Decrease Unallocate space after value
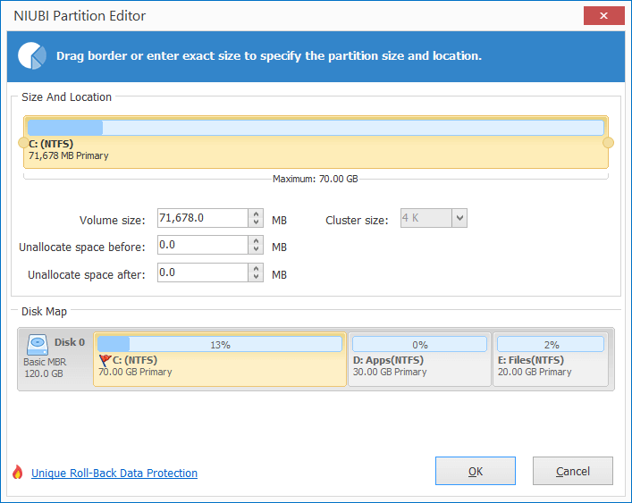The width and height of the screenshot is (632, 503). 256,277
